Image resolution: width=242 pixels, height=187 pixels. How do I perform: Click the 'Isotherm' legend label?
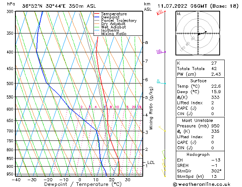click(110, 30)
